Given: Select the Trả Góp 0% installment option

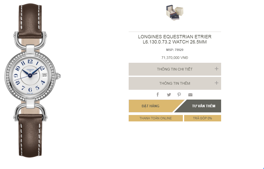Looking at the screenshot, I should [x=202, y=118].
